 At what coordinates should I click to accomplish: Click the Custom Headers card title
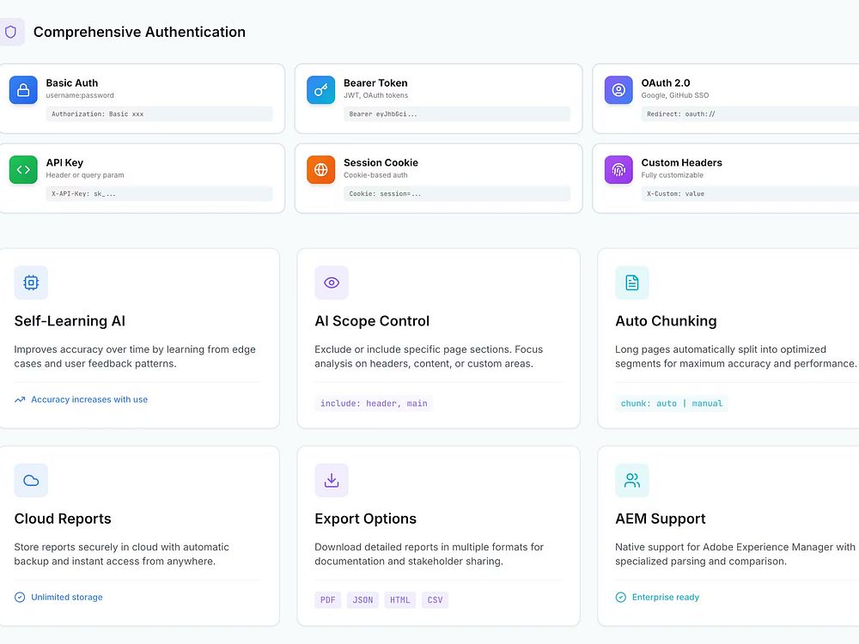[681, 162]
